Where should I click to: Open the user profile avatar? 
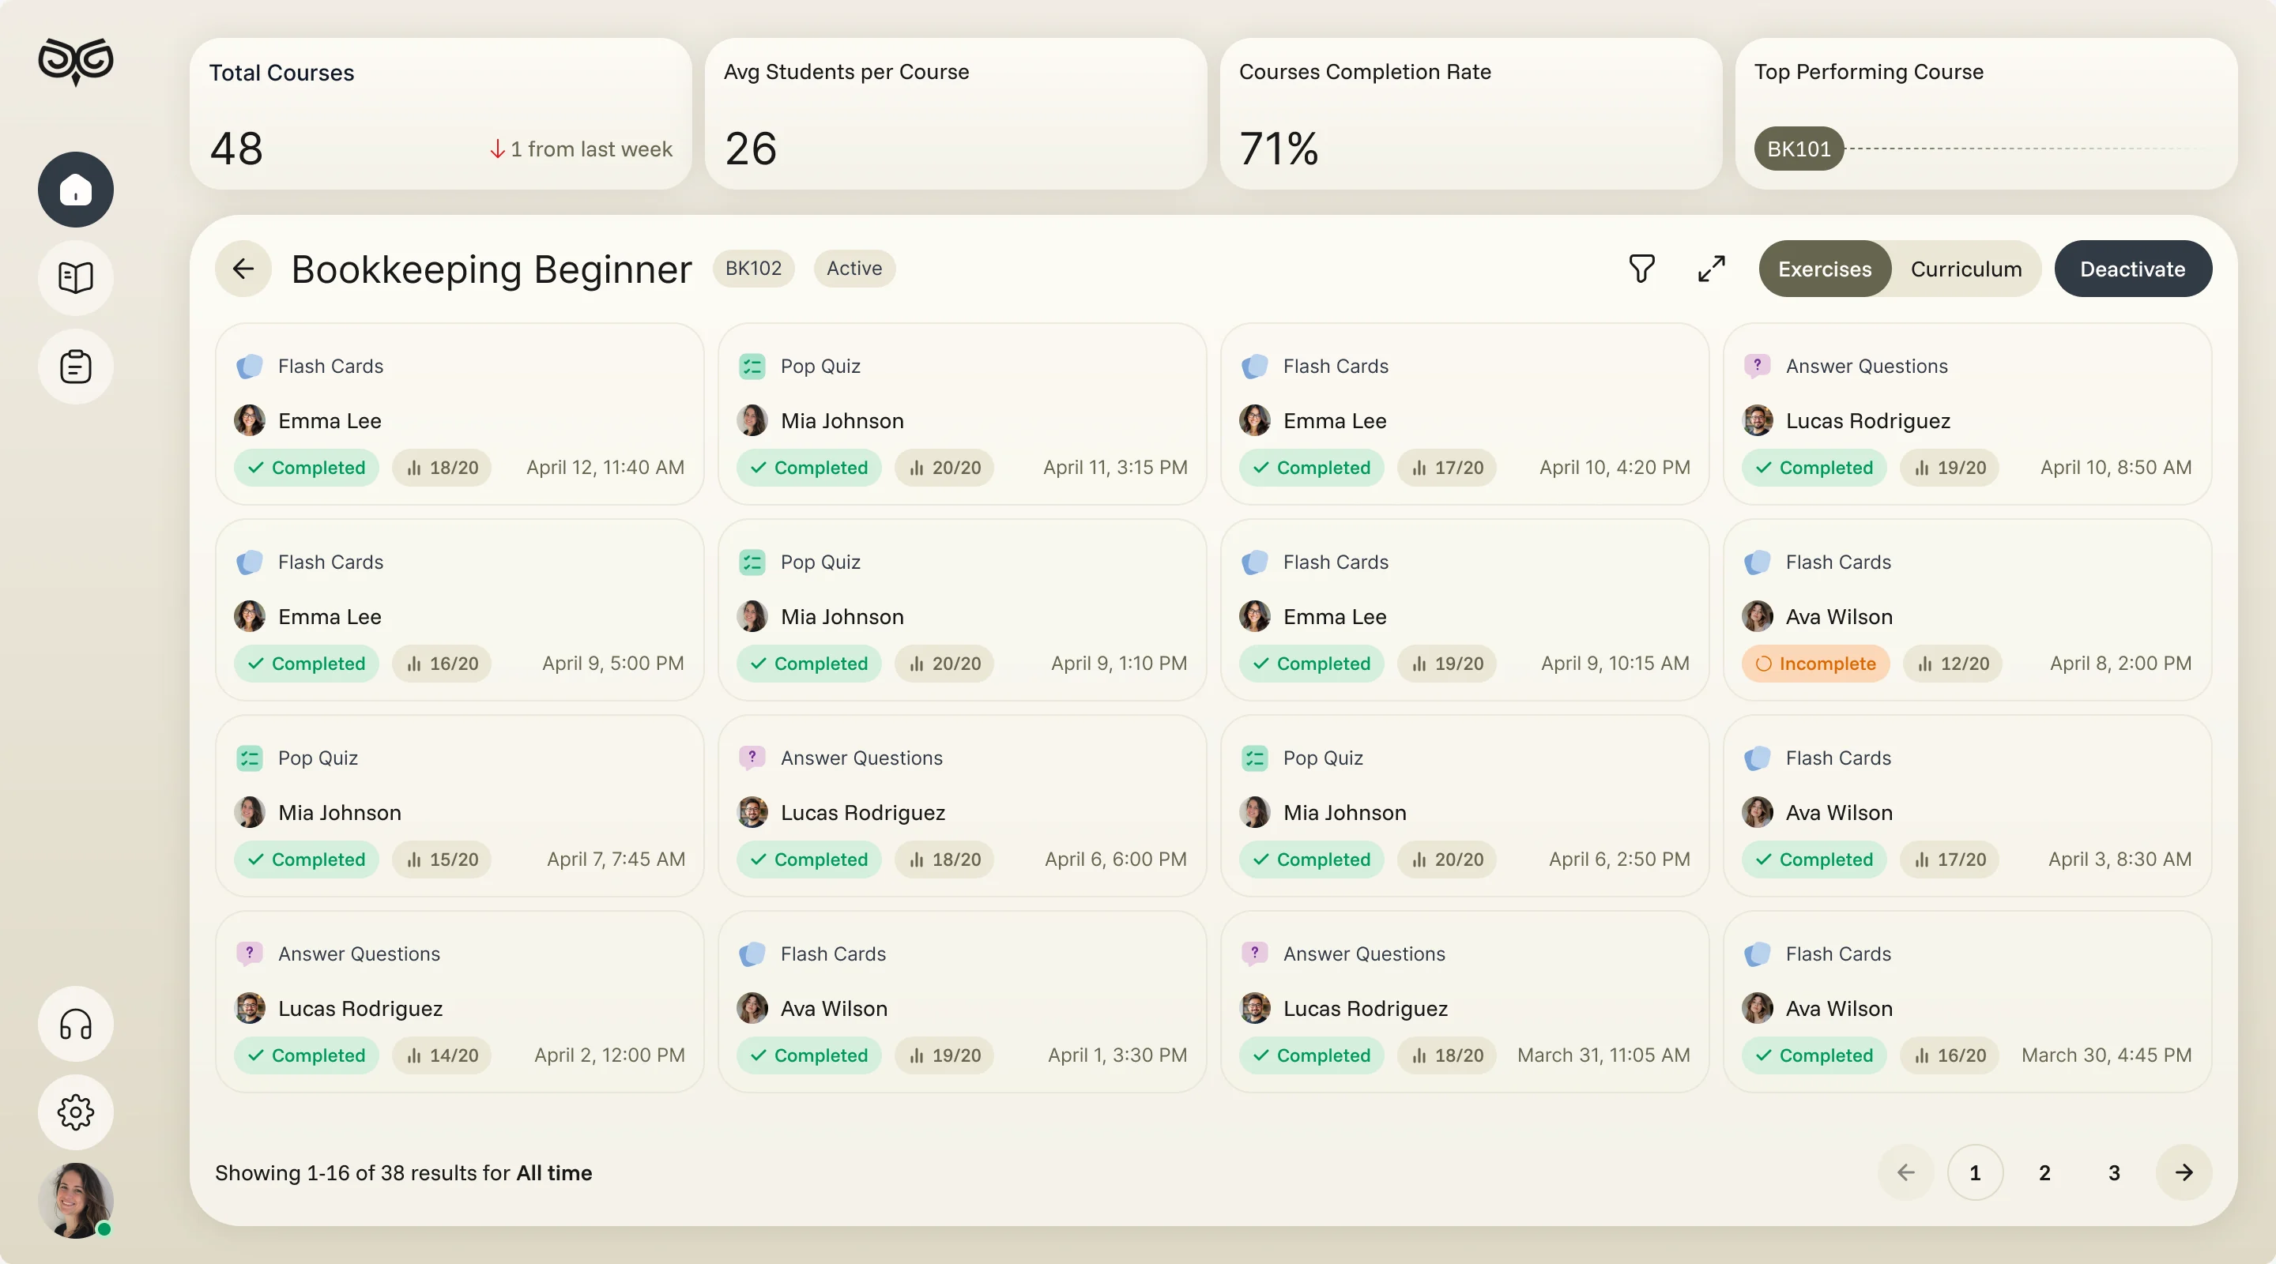tap(76, 1200)
